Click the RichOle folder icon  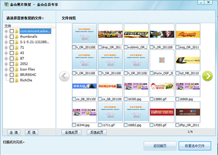(x=17, y=80)
